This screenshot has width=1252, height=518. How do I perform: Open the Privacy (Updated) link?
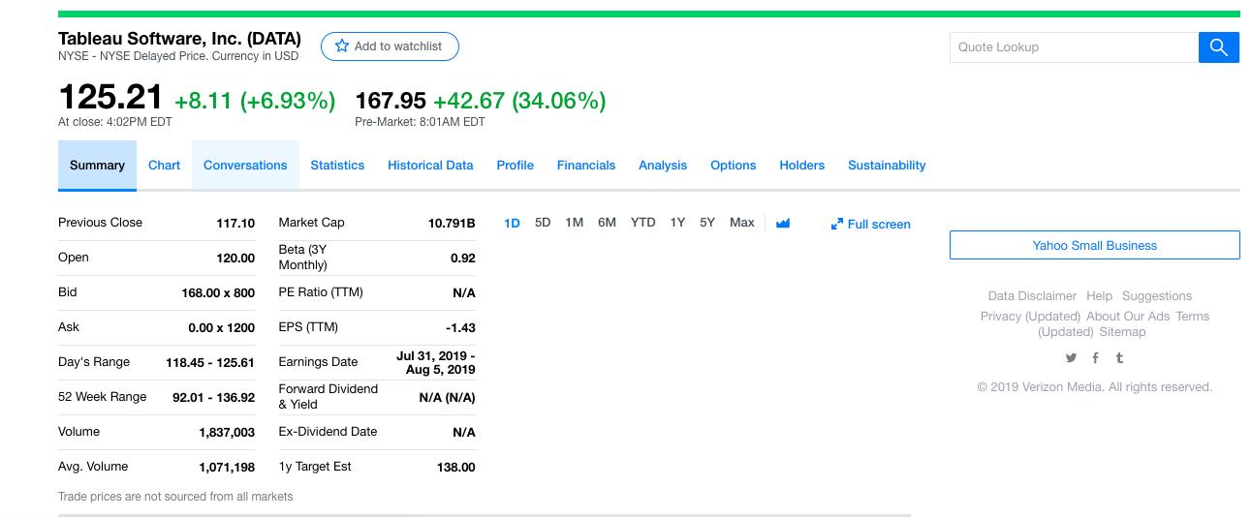pyautogui.click(x=1030, y=317)
